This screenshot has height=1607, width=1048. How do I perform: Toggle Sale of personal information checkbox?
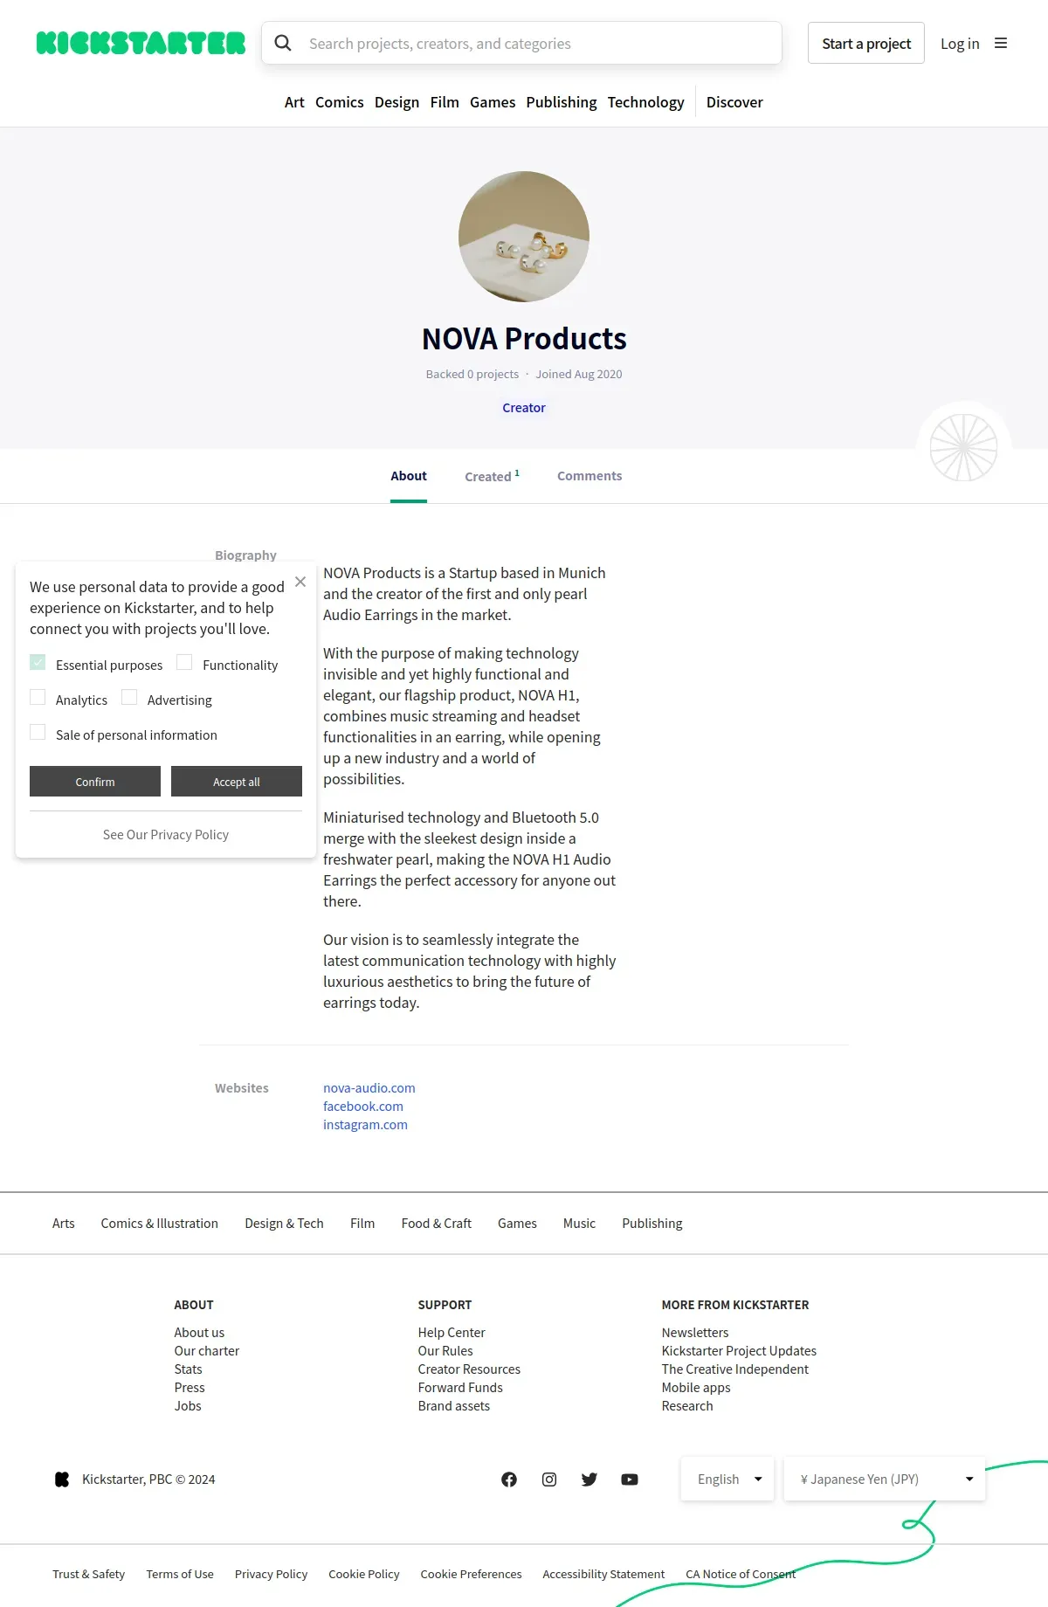coord(38,733)
